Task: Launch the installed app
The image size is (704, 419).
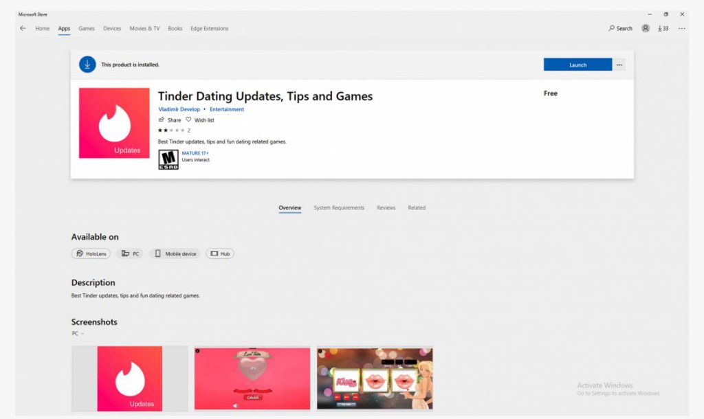Action: [577, 65]
